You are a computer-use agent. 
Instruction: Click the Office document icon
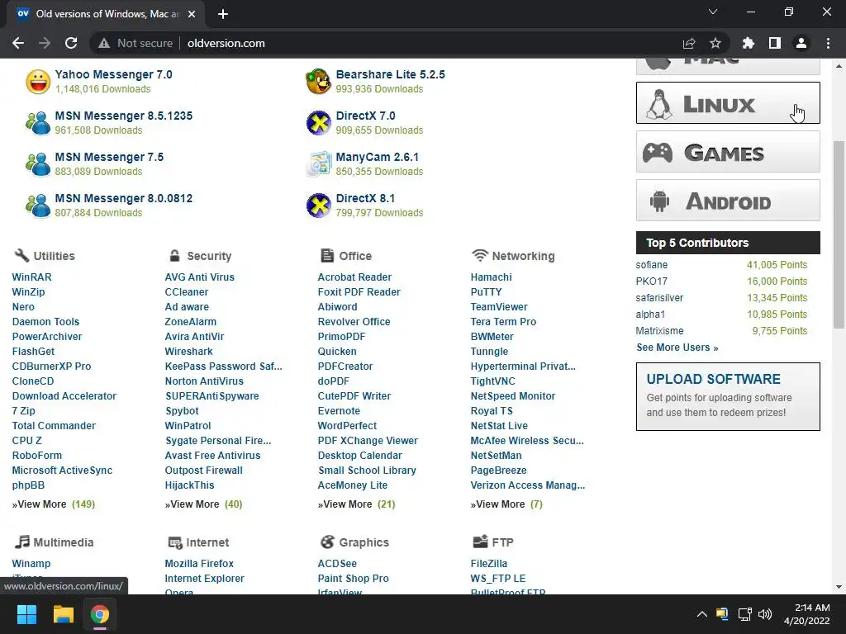327,255
